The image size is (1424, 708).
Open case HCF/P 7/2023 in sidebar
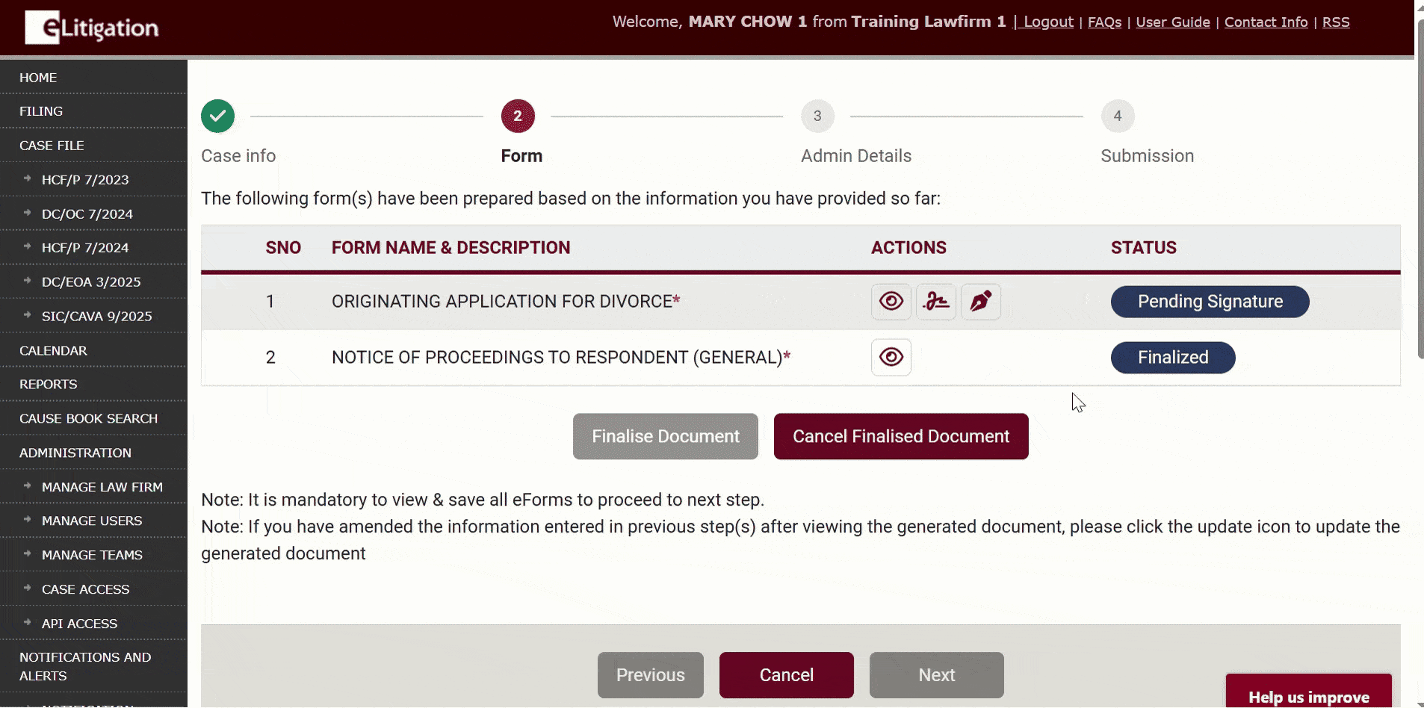coord(85,180)
